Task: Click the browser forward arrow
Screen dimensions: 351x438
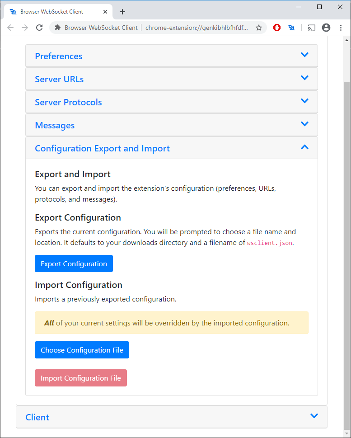Action: pos(25,28)
